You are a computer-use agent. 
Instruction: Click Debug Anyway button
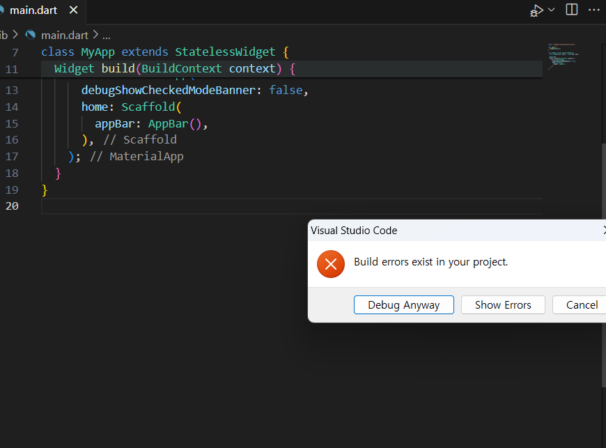[403, 305]
